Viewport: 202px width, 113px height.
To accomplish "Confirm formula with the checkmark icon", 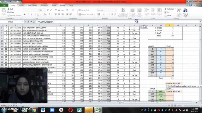I will click(31, 22).
